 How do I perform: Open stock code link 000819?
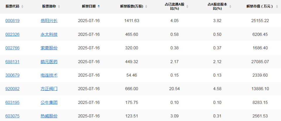(x=13, y=21)
